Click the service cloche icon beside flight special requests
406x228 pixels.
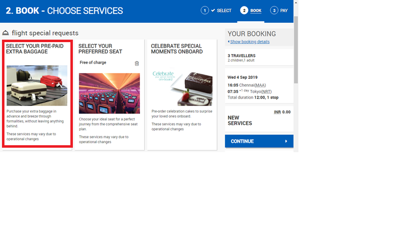tap(6, 33)
